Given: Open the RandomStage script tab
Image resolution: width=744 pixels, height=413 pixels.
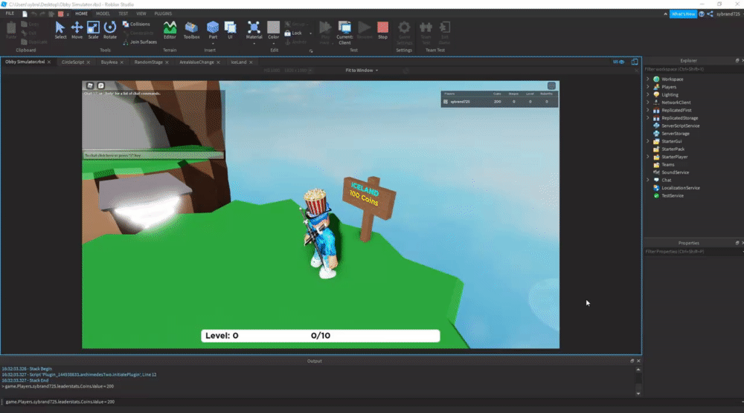Looking at the screenshot, I should pos(149,62).
